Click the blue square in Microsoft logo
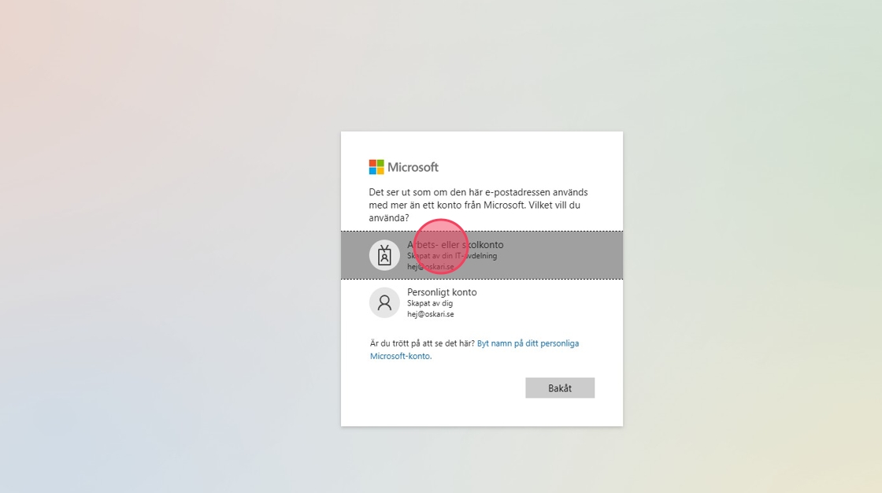The image size is (882, 493). (372, 171)
